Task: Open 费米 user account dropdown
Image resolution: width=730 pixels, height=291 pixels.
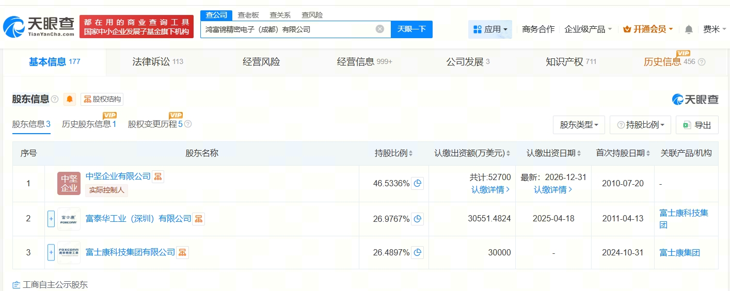Action: tap(715, 29)
